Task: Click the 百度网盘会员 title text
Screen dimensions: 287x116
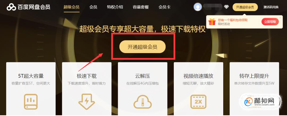Action: (34, 7)
